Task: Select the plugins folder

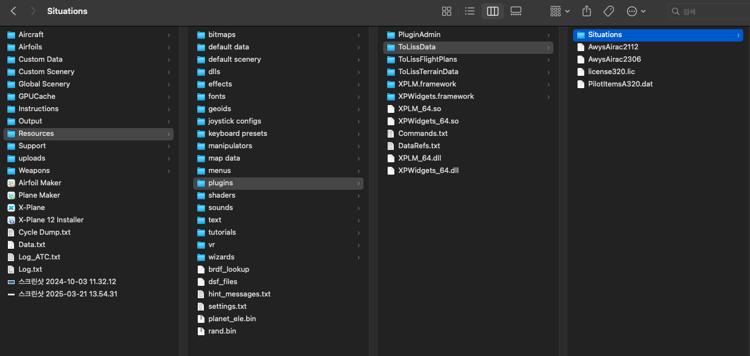Action: pyautogui.click(x=278, y=183)
